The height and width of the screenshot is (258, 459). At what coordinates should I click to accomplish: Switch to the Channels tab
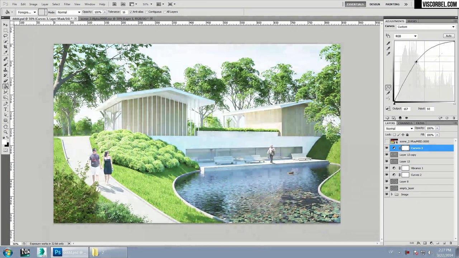405,123
